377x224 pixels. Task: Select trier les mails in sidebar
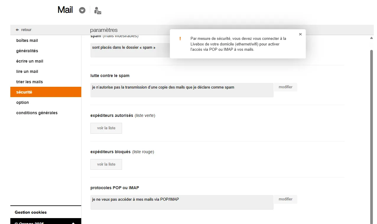point(30,82)
